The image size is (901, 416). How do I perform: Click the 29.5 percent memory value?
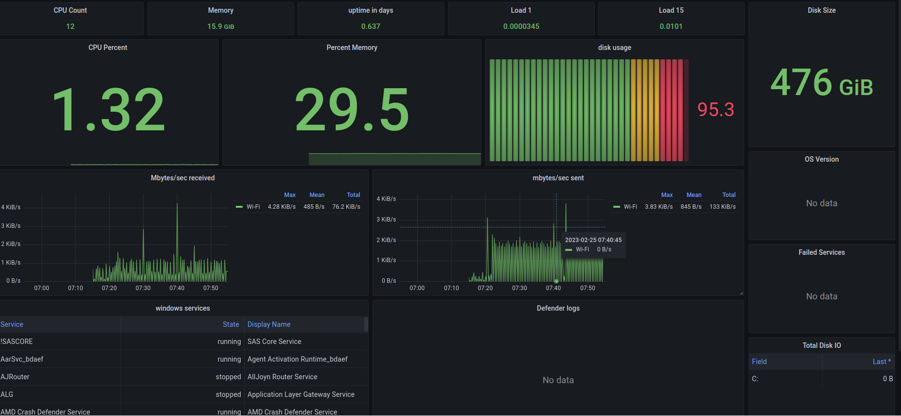coord(351,110)
